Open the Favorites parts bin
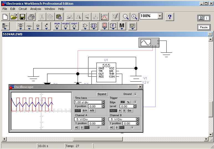 pos(5,26)
